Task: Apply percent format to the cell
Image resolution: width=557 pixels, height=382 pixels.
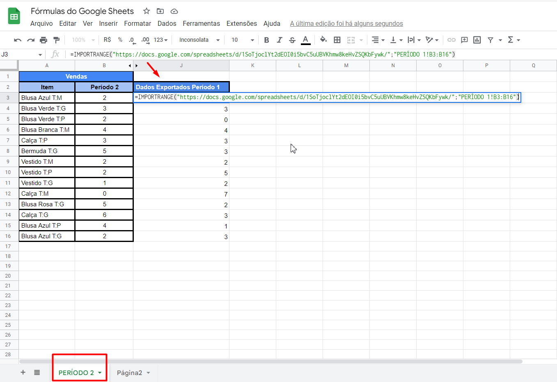Action: click(x=120, y=40)
